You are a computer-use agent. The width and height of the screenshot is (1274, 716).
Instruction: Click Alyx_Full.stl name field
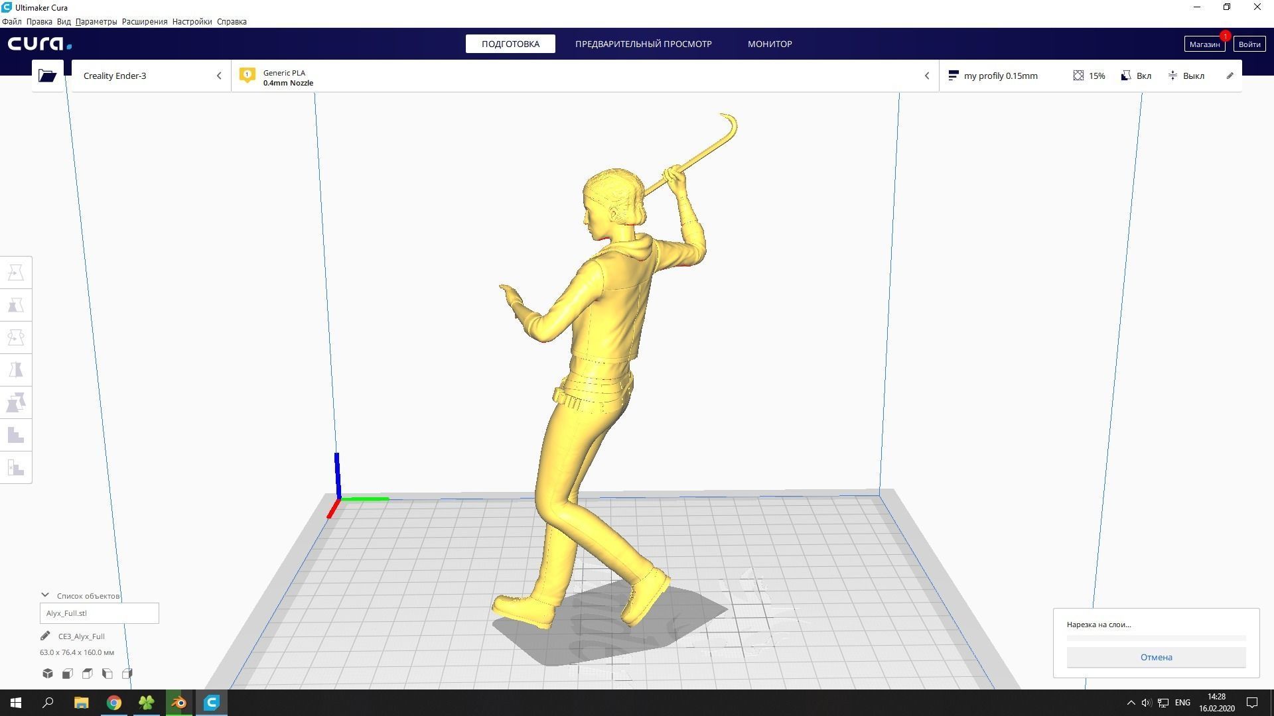pyautogui.click(x=100, y=613)
